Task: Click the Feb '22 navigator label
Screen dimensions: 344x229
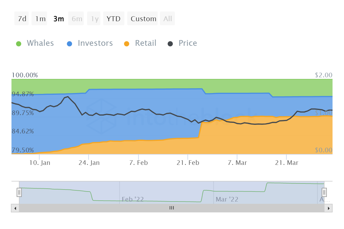Action: (x=132, y=199)
